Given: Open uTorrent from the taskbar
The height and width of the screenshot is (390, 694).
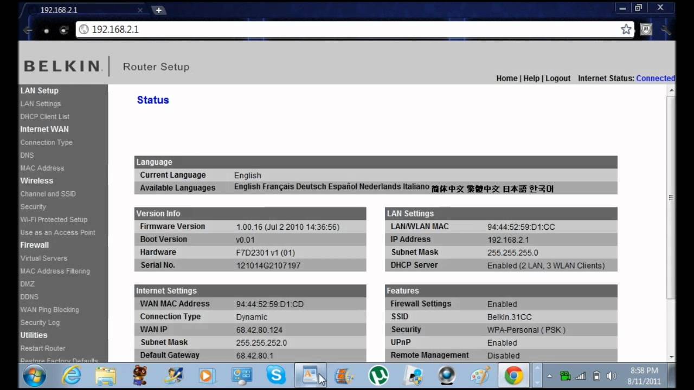Looking at the screenshot, I should tap(378, 375).
